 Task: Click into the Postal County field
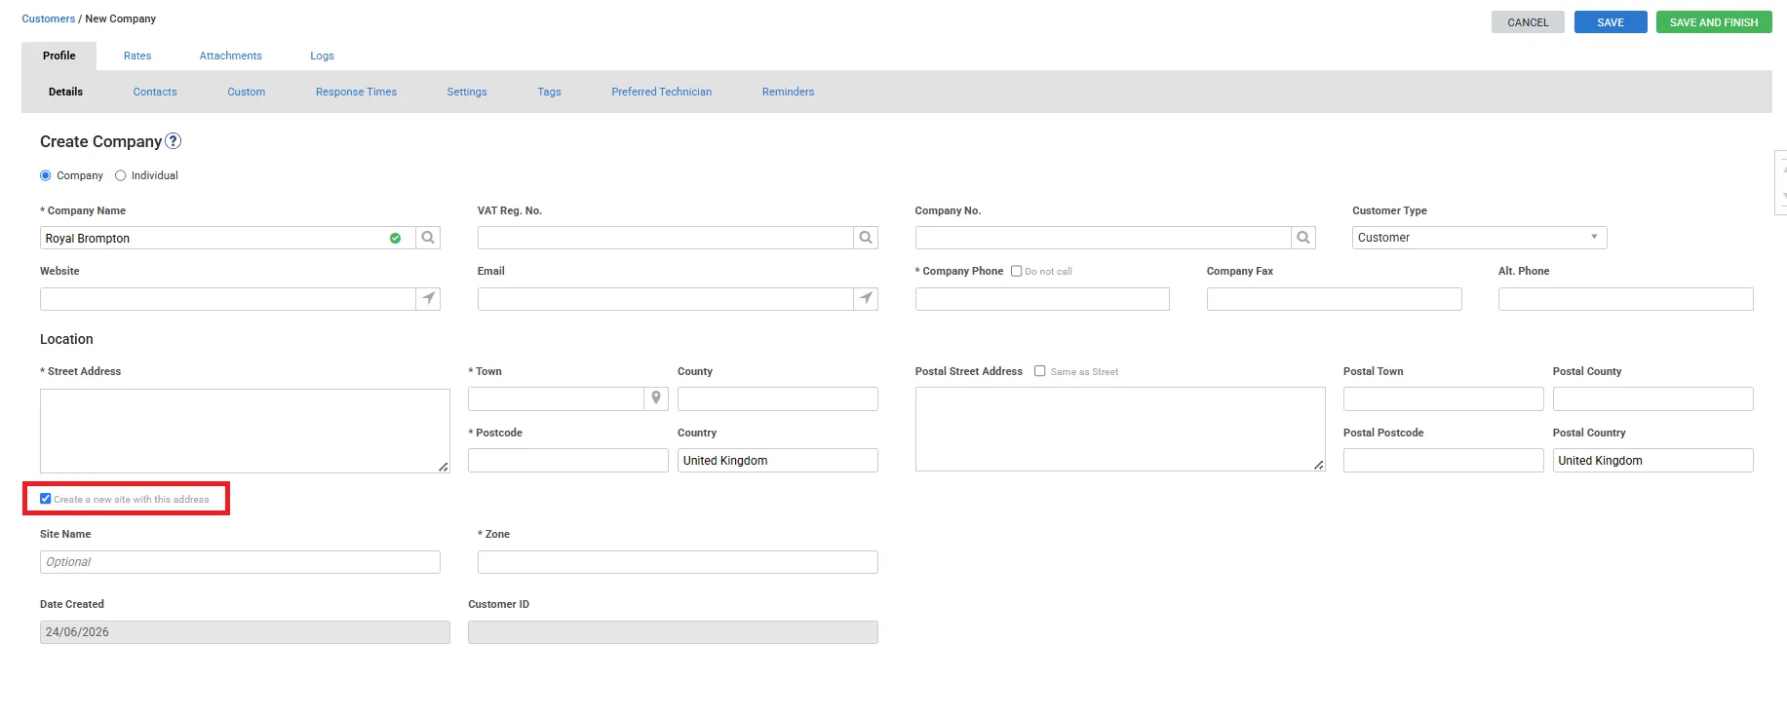coord(1652,397)
